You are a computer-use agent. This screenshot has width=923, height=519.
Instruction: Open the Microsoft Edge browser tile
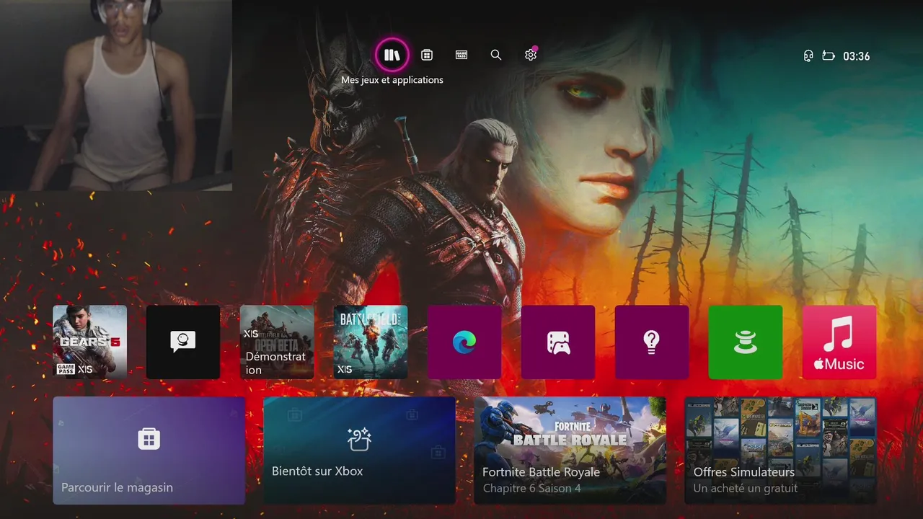[x=464, y=342]
